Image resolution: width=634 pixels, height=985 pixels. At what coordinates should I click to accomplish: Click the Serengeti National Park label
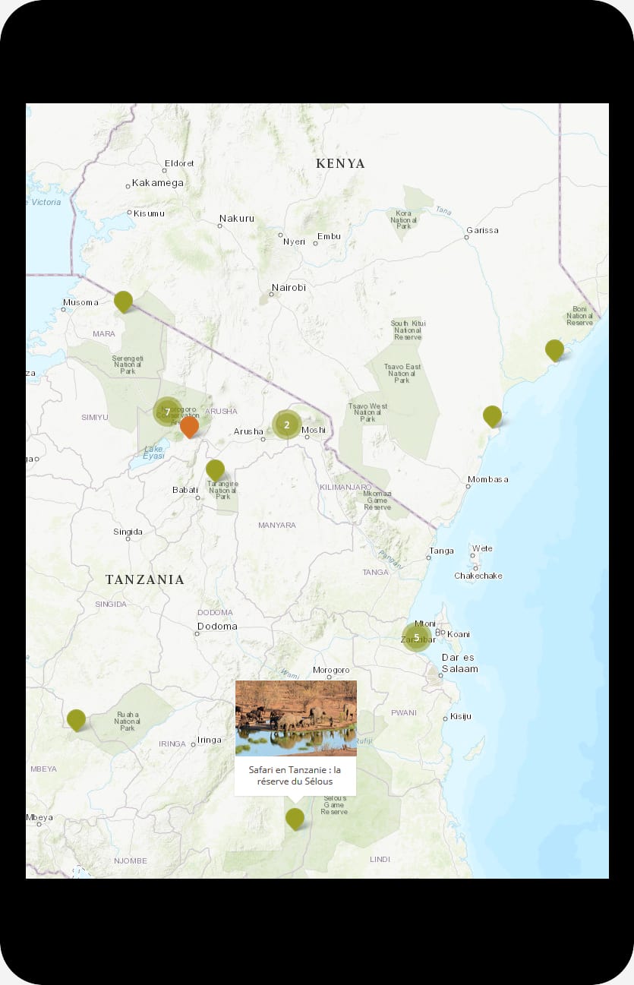coord(122,364)
